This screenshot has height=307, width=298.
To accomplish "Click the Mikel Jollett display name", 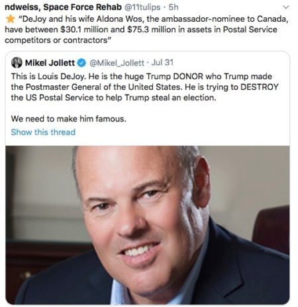I will [x=50, y=63].
